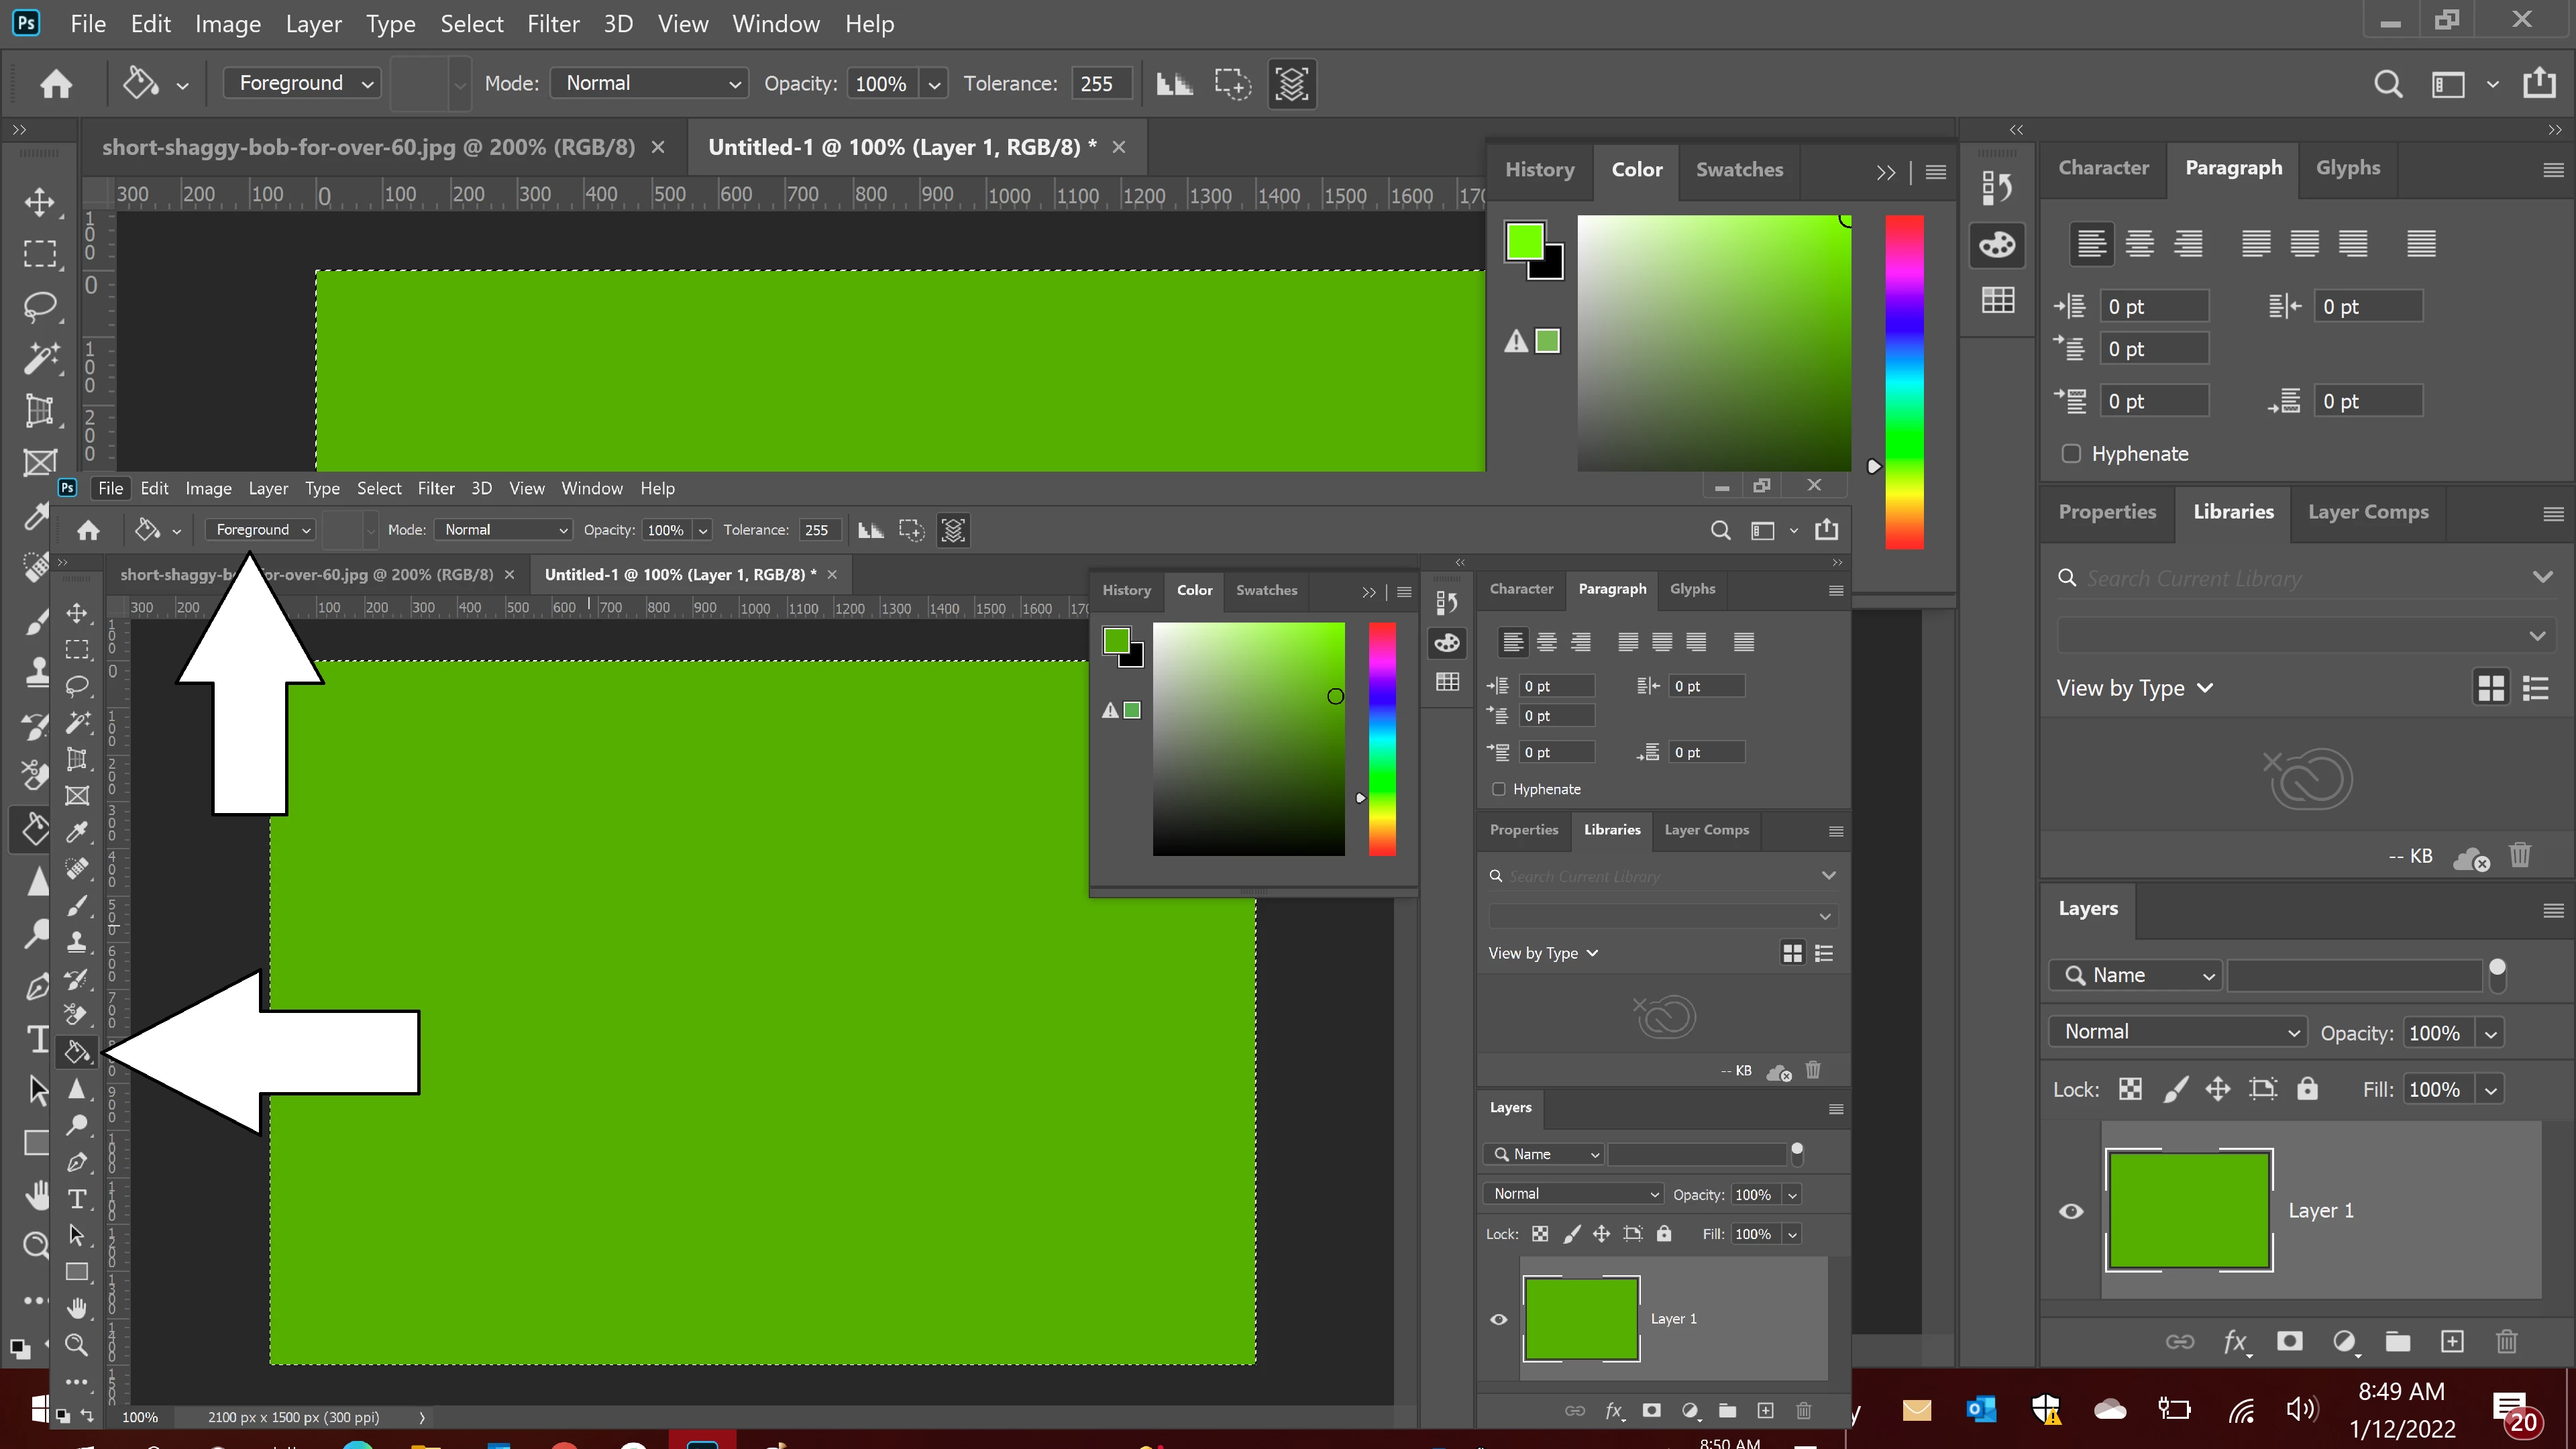Viewport: 2576px width, 1449px height.
Task: Switch to the Swatches tab
Action: coord(1739,170)
